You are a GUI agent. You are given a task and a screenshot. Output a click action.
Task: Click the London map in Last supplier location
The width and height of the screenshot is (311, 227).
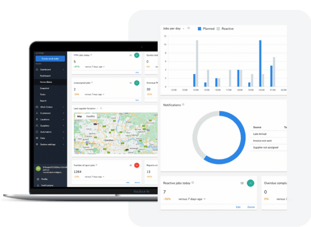pos(114,137)
